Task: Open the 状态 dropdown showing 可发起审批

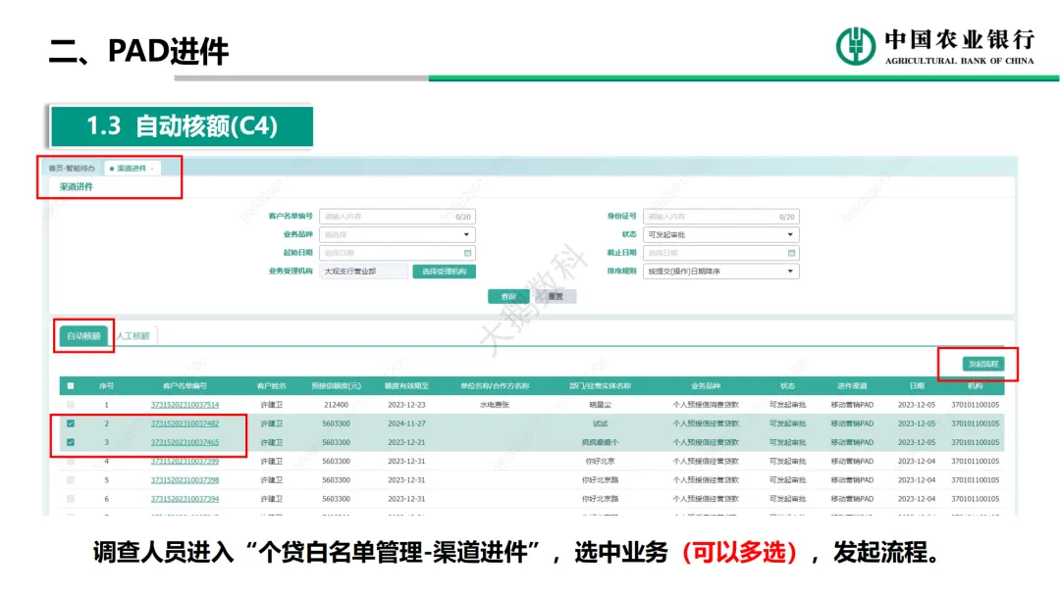Action: [720, 235]
